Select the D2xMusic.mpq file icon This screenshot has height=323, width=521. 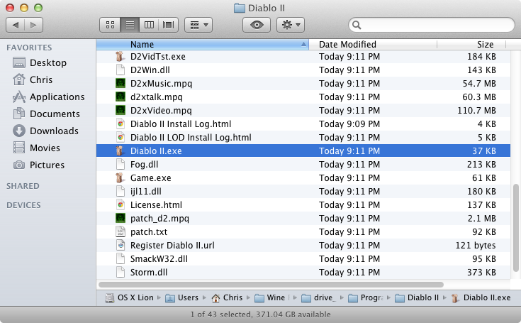(120, 84)
